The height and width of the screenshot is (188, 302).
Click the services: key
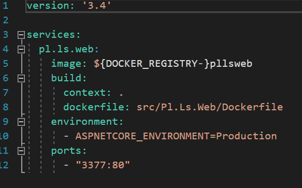tap(53, 35)
